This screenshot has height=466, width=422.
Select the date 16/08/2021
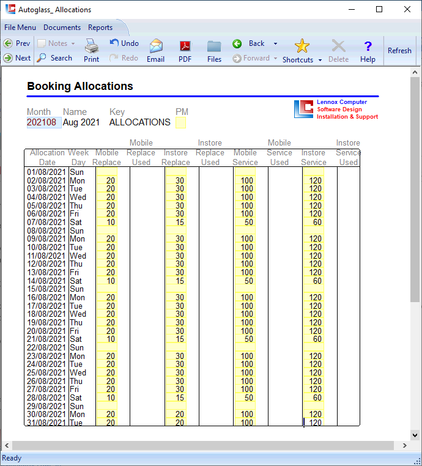point(46,297)
